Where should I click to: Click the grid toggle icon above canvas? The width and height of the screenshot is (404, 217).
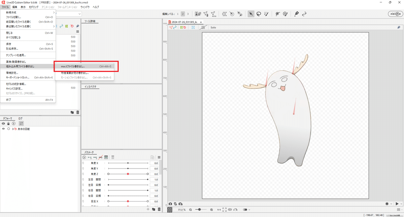[203, 27]
